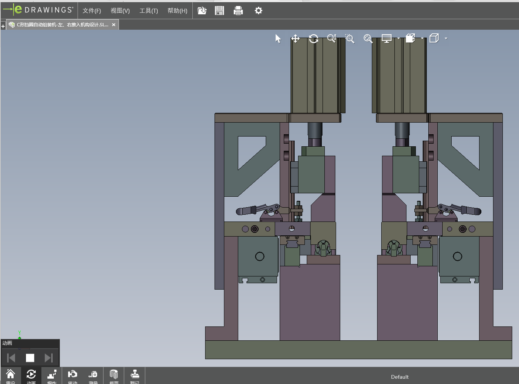Image resolution: width=519 pixels, height=384 pixels.
Task: Expand the display style dropdown arrow
Action: (398, 38)
